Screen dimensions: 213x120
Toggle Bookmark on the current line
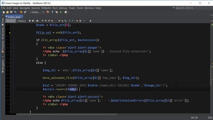click(66, 21)
